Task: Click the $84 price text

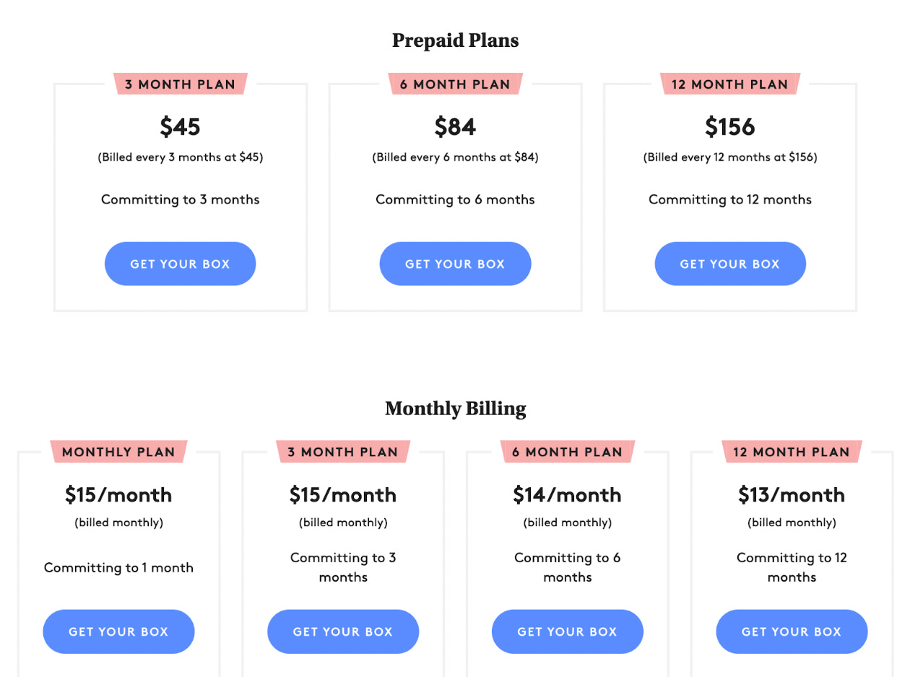Action: pyautogui.click(x=455, y=127)
